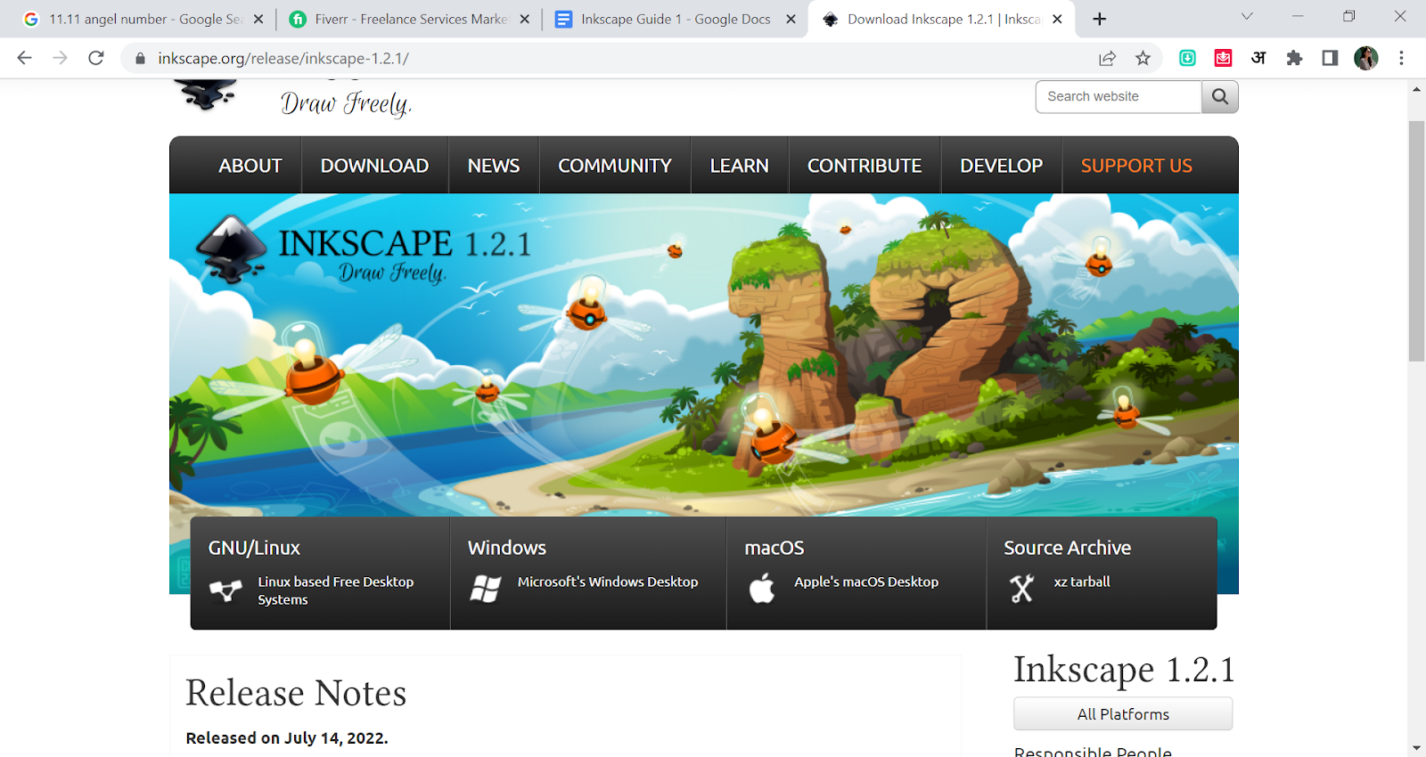
Task: Select the Download Inkscape 1.2.1 tab
Action: (x=941, y=19)
